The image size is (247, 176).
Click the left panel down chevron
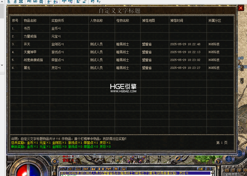pyautogui.click(x=2, y=65)
